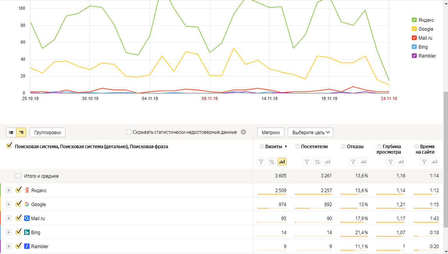The width and height of the screenshot is (448, 254).
Task: Toggle bar chart display for Отказы
Action: point(363,162)
